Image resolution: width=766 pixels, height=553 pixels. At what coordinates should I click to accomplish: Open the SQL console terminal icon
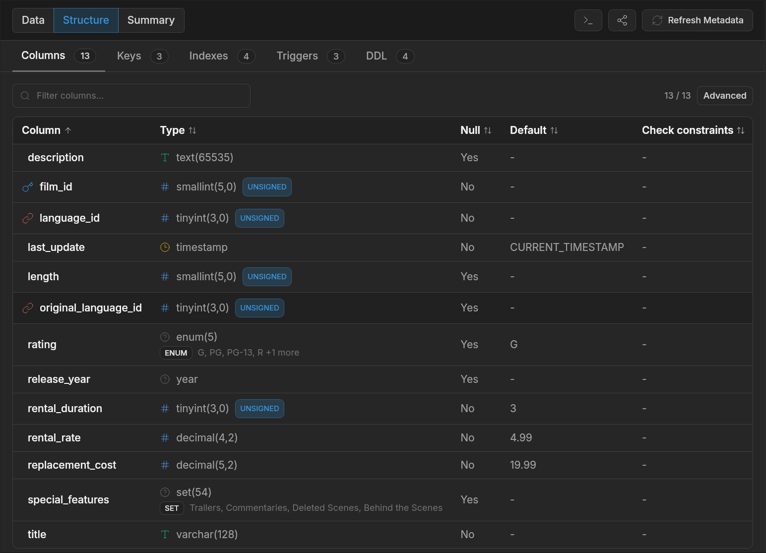click(x=588, y=20)
